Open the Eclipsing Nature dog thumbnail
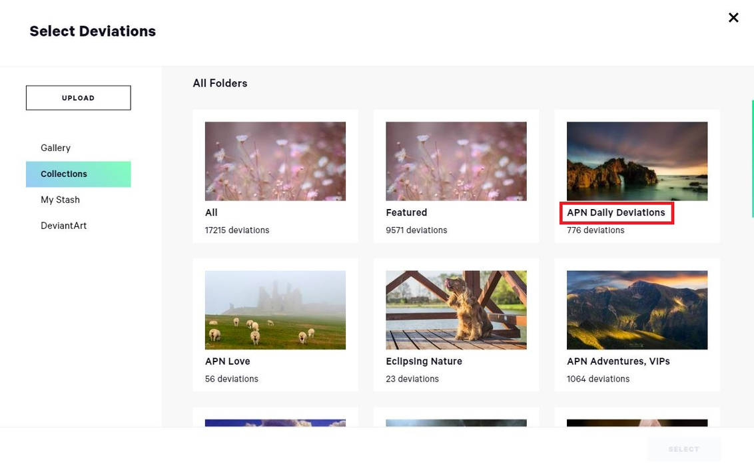The image size is (754, 470). (x=456, y=310)
